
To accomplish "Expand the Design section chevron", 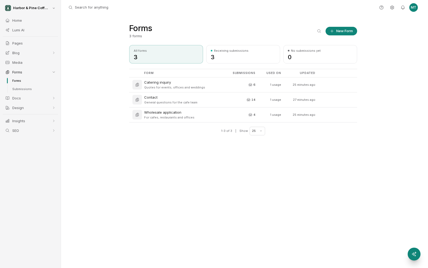I will (x=54, y=108).
